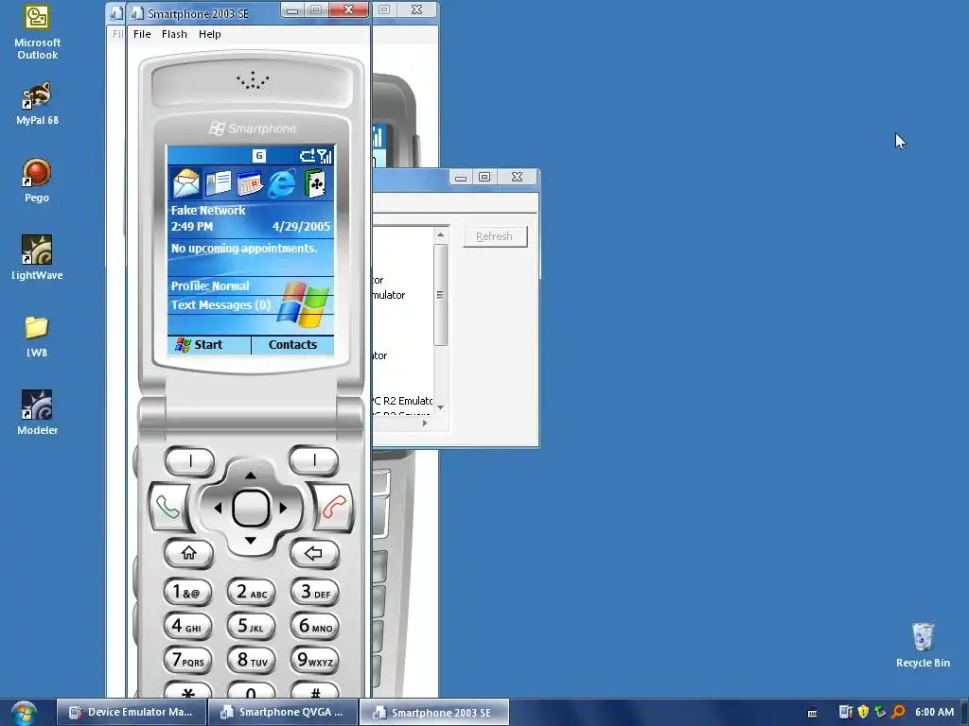Click scroll up arrow in emulator manager list

pyautogui.click(x=440, y=234)
